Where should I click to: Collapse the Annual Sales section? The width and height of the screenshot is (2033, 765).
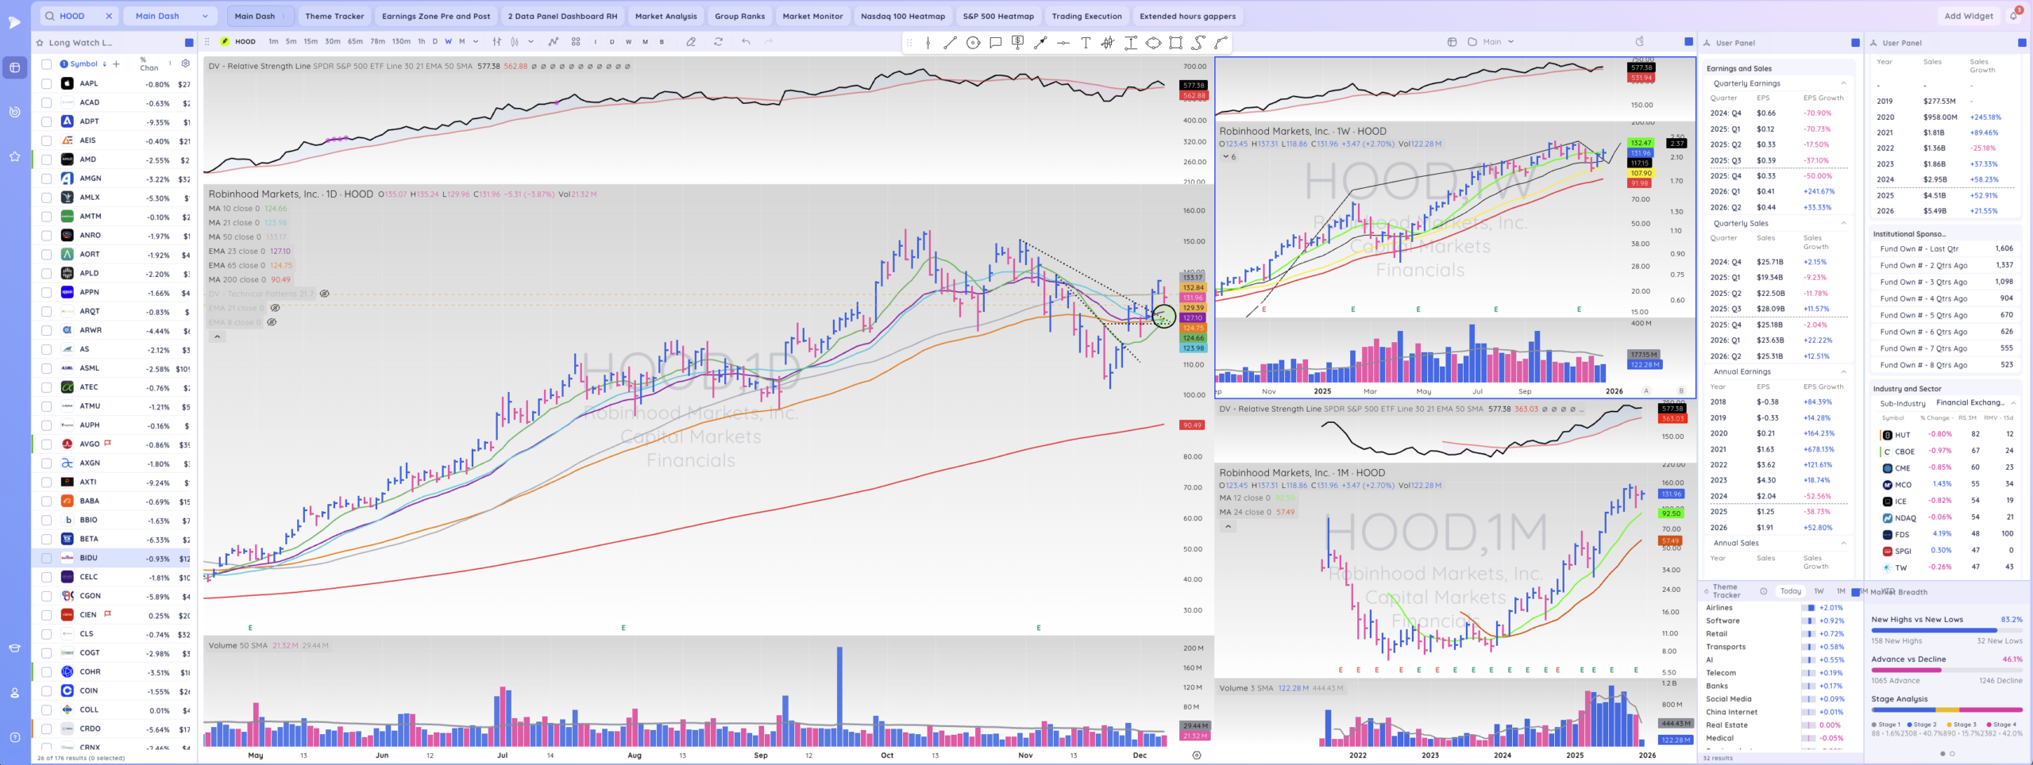(1843, 544)
